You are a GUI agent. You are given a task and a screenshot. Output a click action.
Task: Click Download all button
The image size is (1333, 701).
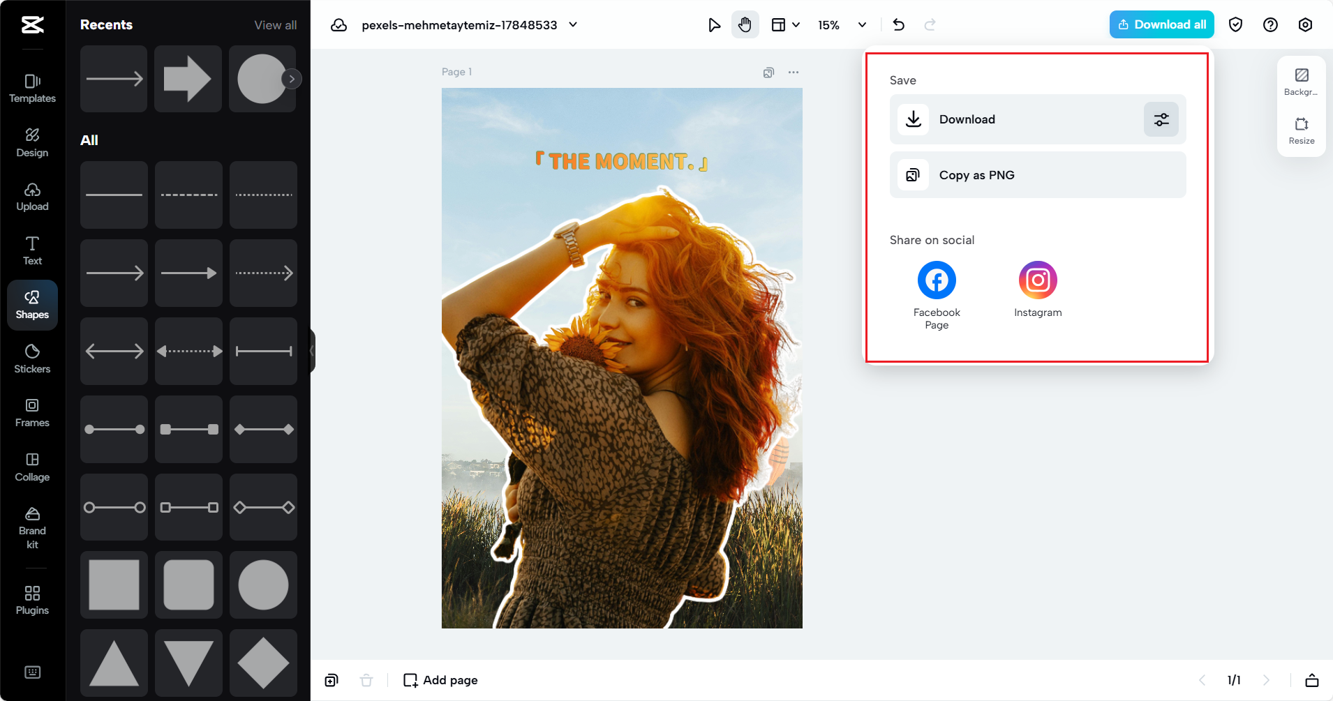pyautogui.click(x=1162, y=24)
